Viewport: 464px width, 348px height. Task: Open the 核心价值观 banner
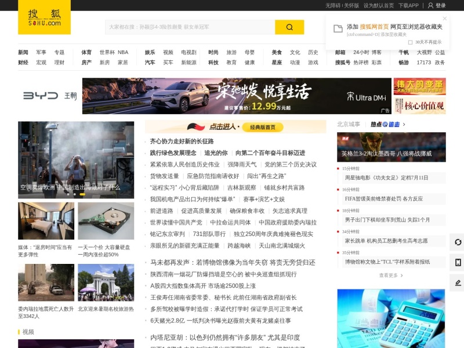tap(419, 106)
